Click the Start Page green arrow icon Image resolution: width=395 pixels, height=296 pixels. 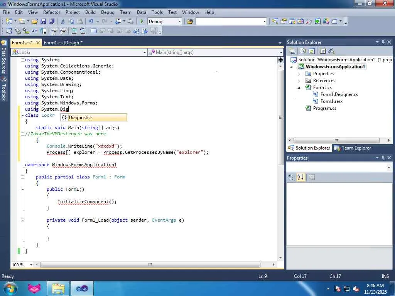tap(317, 22)
